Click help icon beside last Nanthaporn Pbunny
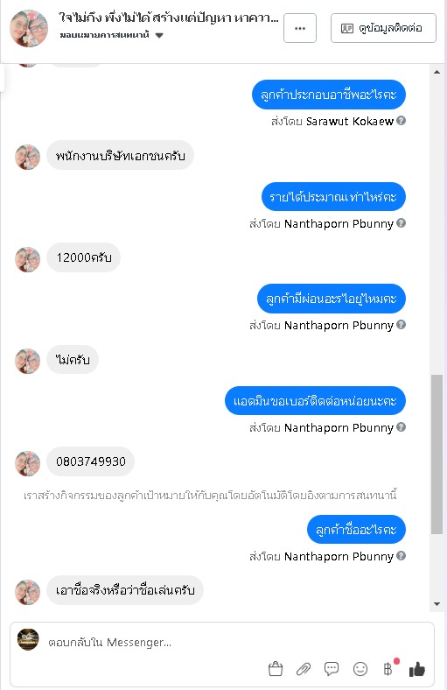 tap(401, 556)
